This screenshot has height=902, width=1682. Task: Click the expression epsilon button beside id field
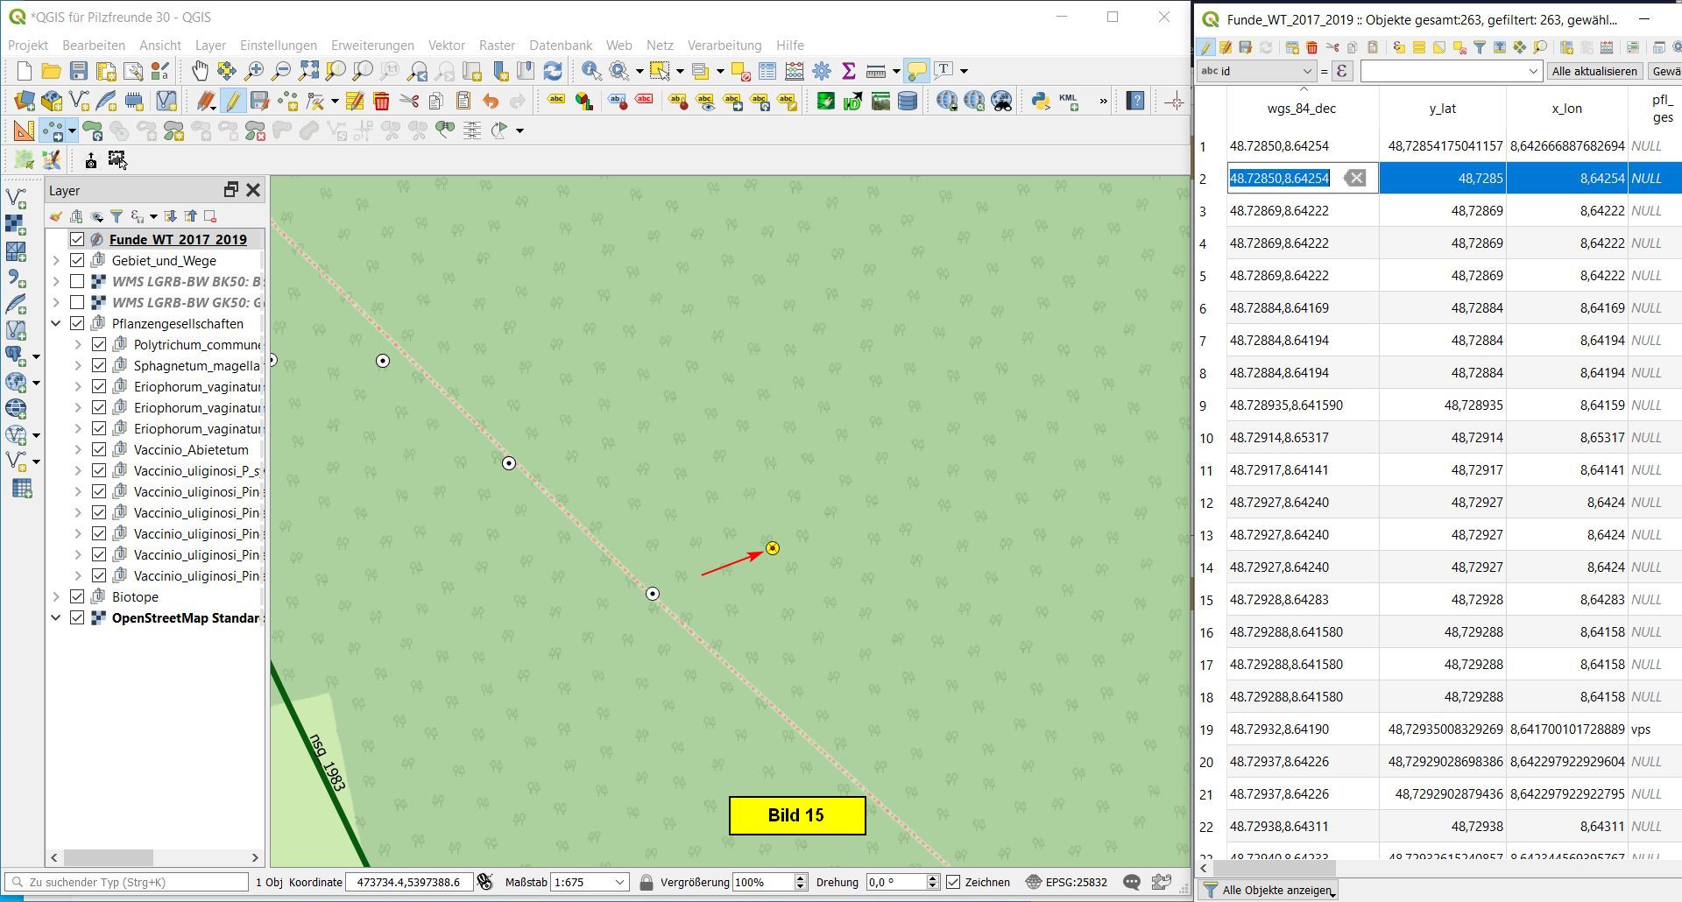pos(1341,71)
